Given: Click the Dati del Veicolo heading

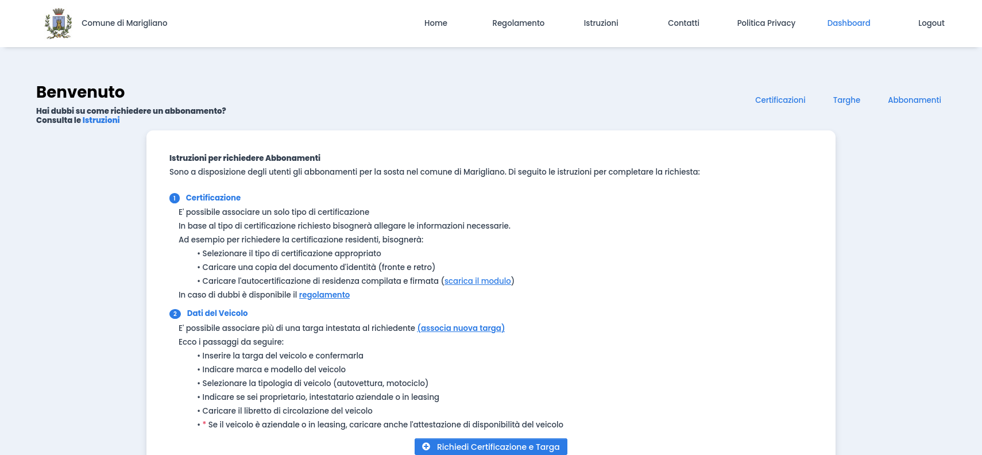Looking at the screenshot, I should [x=218, y=313].
